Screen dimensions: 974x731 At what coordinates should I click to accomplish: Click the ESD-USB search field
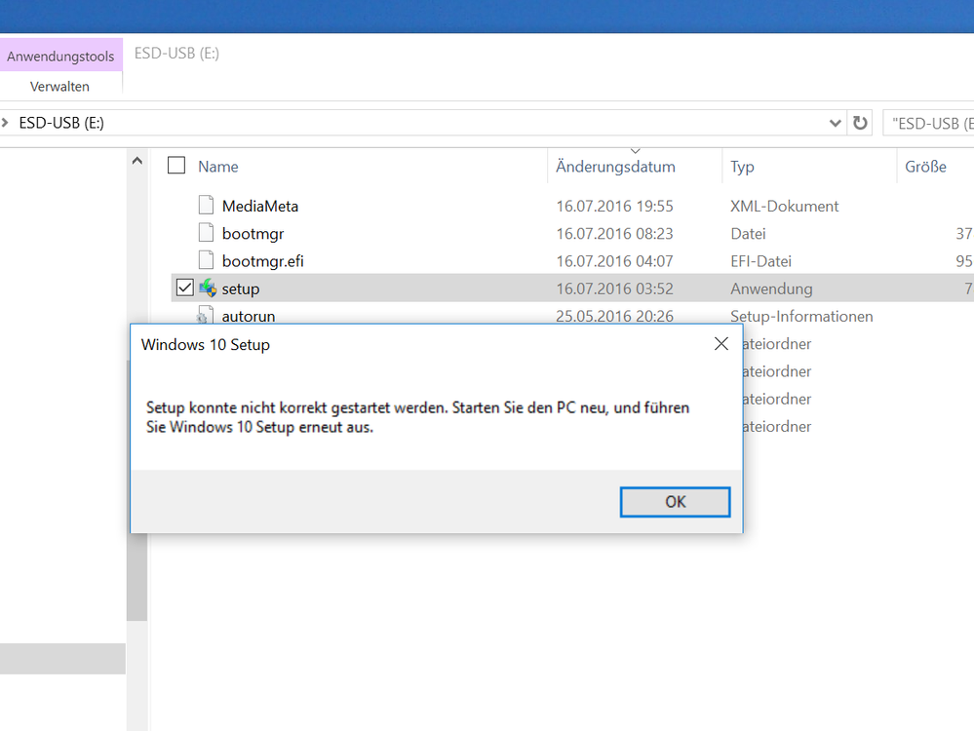pyautogui.click(x=930, y=123)
